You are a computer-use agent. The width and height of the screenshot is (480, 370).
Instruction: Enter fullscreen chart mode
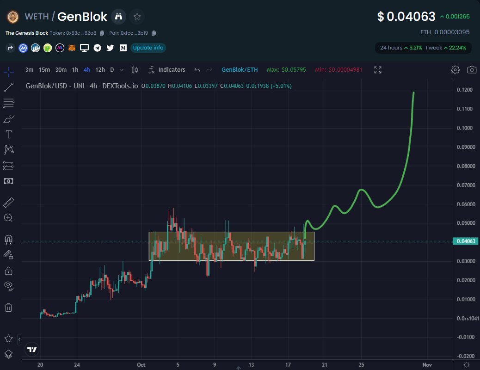[x=378, y=70]
